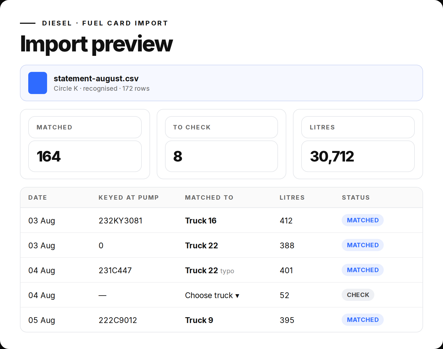Click the LITRES column header in table
Viewport: 443px width, 349px height.
pos(292,197)
